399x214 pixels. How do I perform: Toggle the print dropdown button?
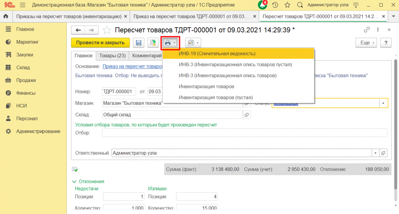[x=170, y=43]
